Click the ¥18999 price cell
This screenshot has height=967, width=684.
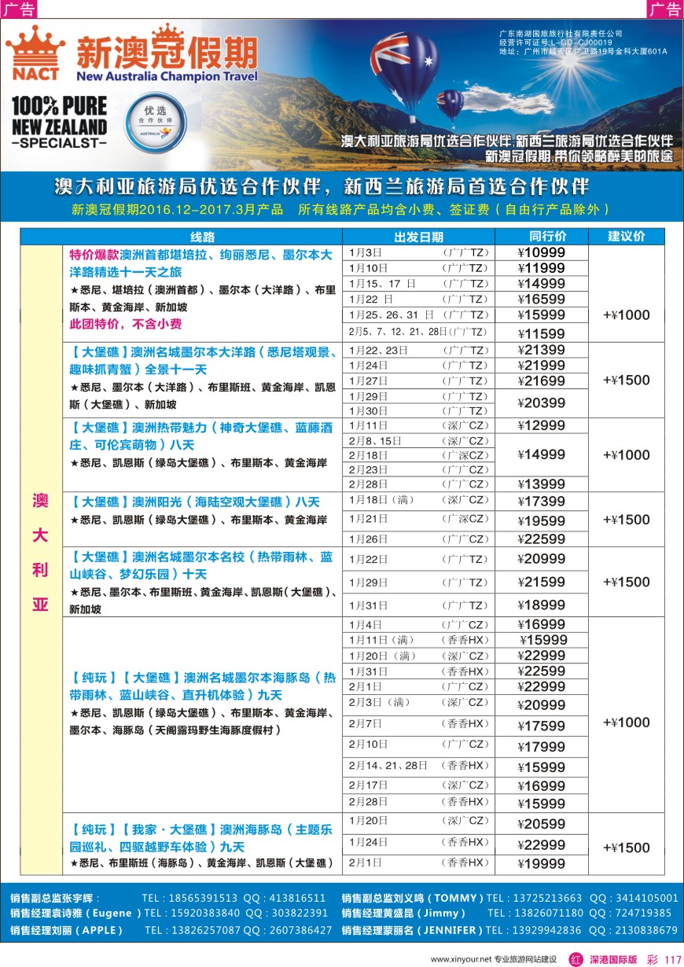542,605
